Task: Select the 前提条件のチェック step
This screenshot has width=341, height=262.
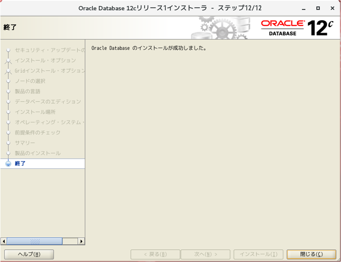Action: coord(38,133)
